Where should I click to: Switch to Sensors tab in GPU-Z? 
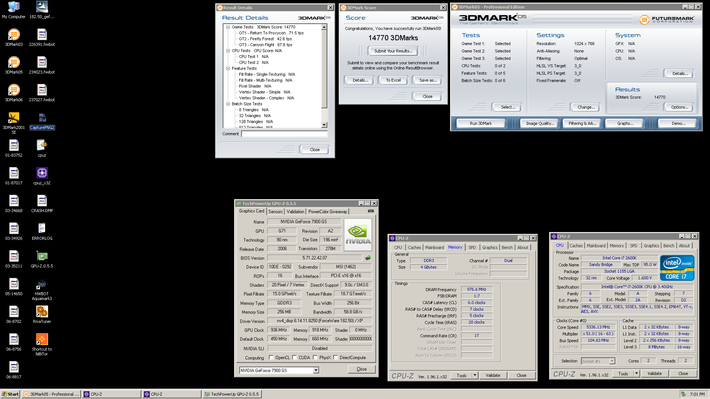tap(275, 212)
